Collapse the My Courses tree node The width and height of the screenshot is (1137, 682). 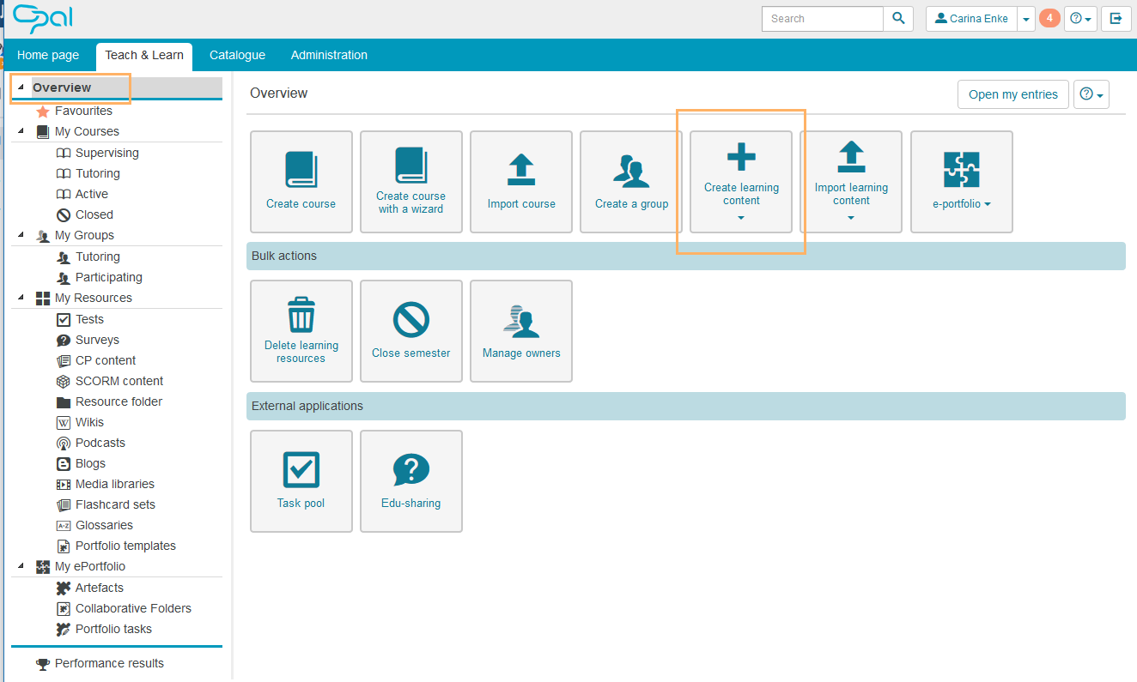point(21,132)
